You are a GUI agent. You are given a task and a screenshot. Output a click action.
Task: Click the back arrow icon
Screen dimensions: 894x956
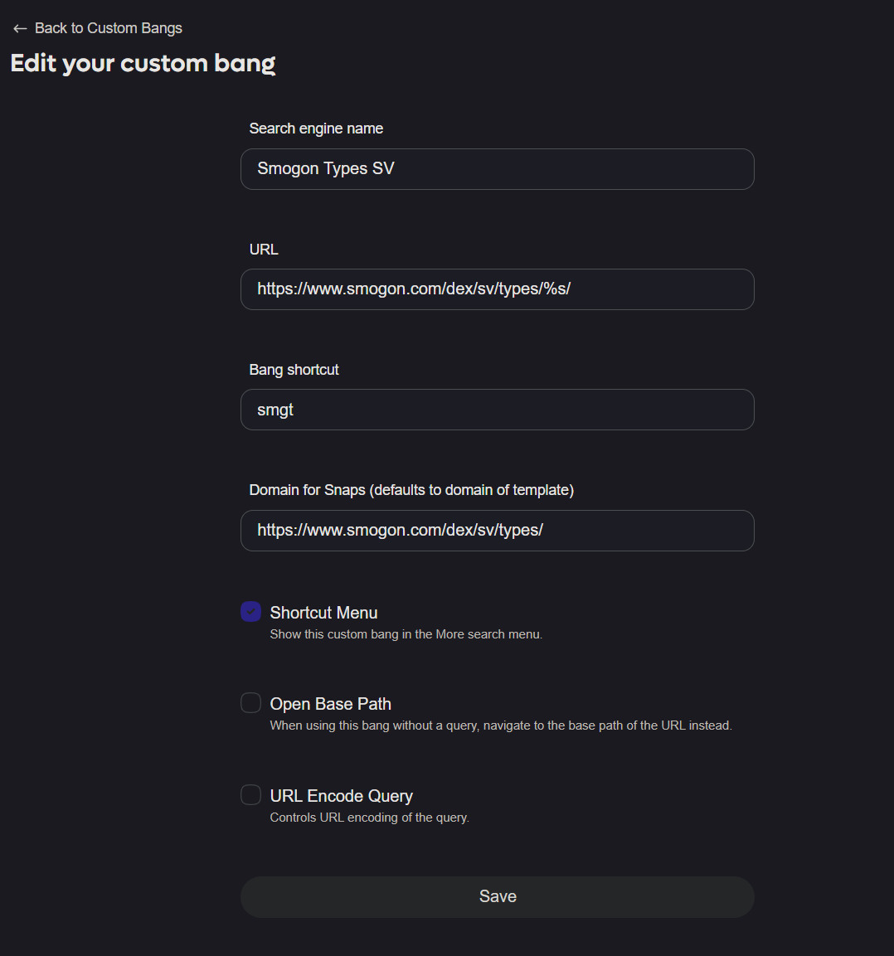coord(20,29)
